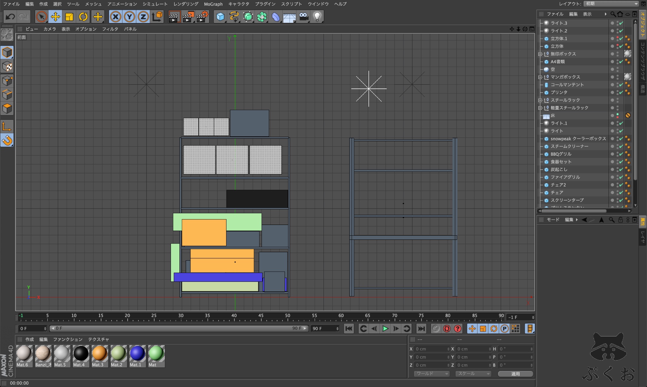The width and height of the screenshot is (647, 387).
Task: Open the ワールド coordinate dropdown
Action: tap(432, 374)
